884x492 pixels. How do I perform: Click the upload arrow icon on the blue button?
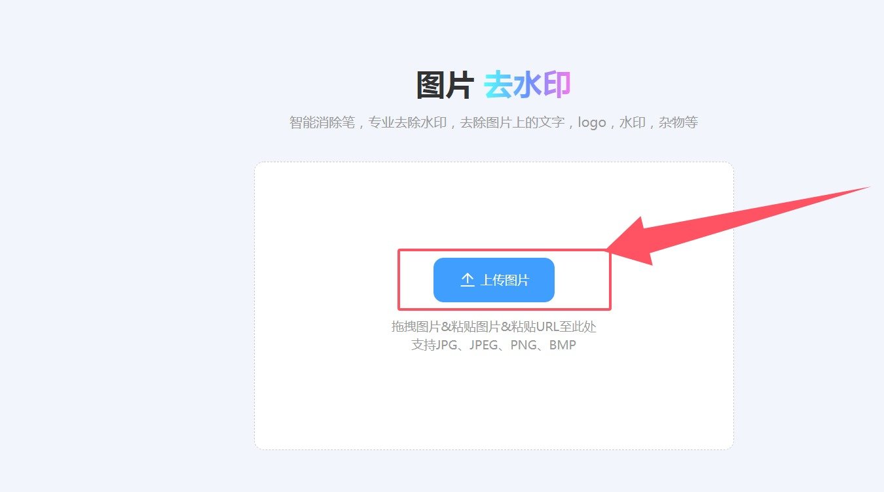(467, 280)
